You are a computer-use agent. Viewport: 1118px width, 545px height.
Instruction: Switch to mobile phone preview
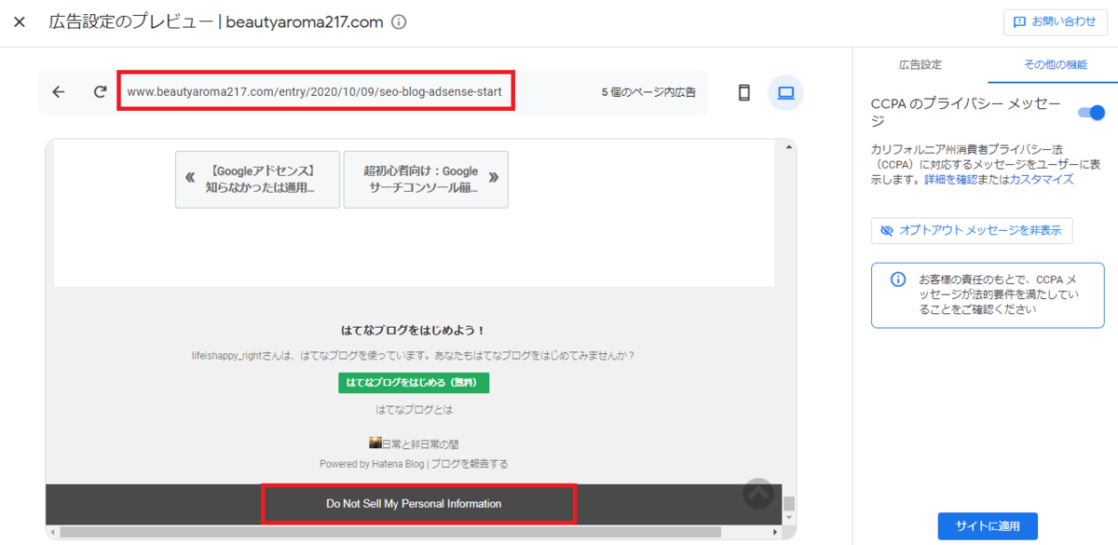point(743,92)
